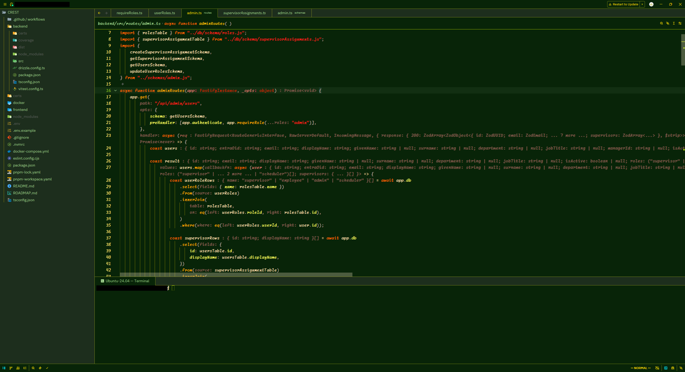Open the agent panel sparkle icon in status bar
Viewport: 685px width, 372px height.
pyautogui.click(x=681, y=368)
